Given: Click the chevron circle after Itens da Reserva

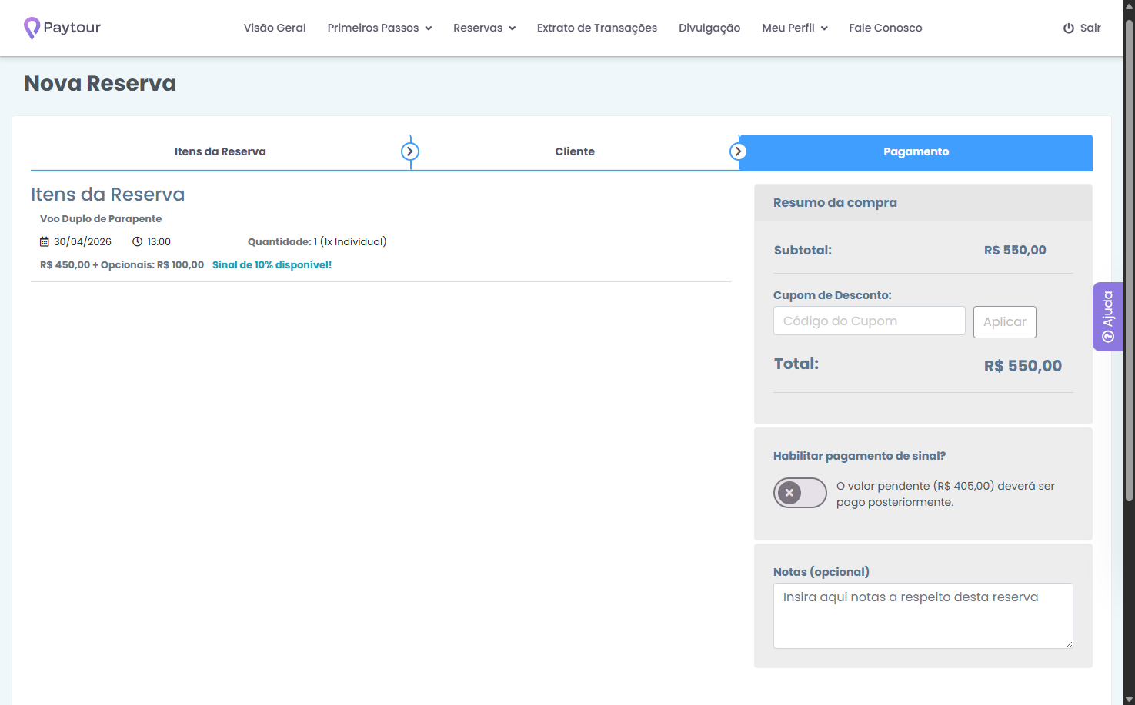Looking at the screenshot, I should [410, 151].
